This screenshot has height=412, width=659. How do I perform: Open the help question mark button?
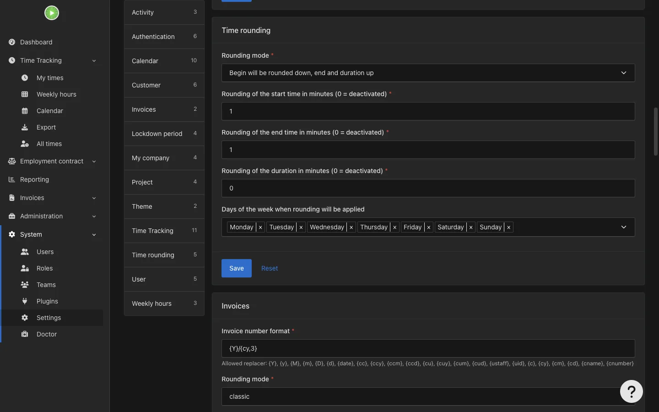[x=632, y=391]
